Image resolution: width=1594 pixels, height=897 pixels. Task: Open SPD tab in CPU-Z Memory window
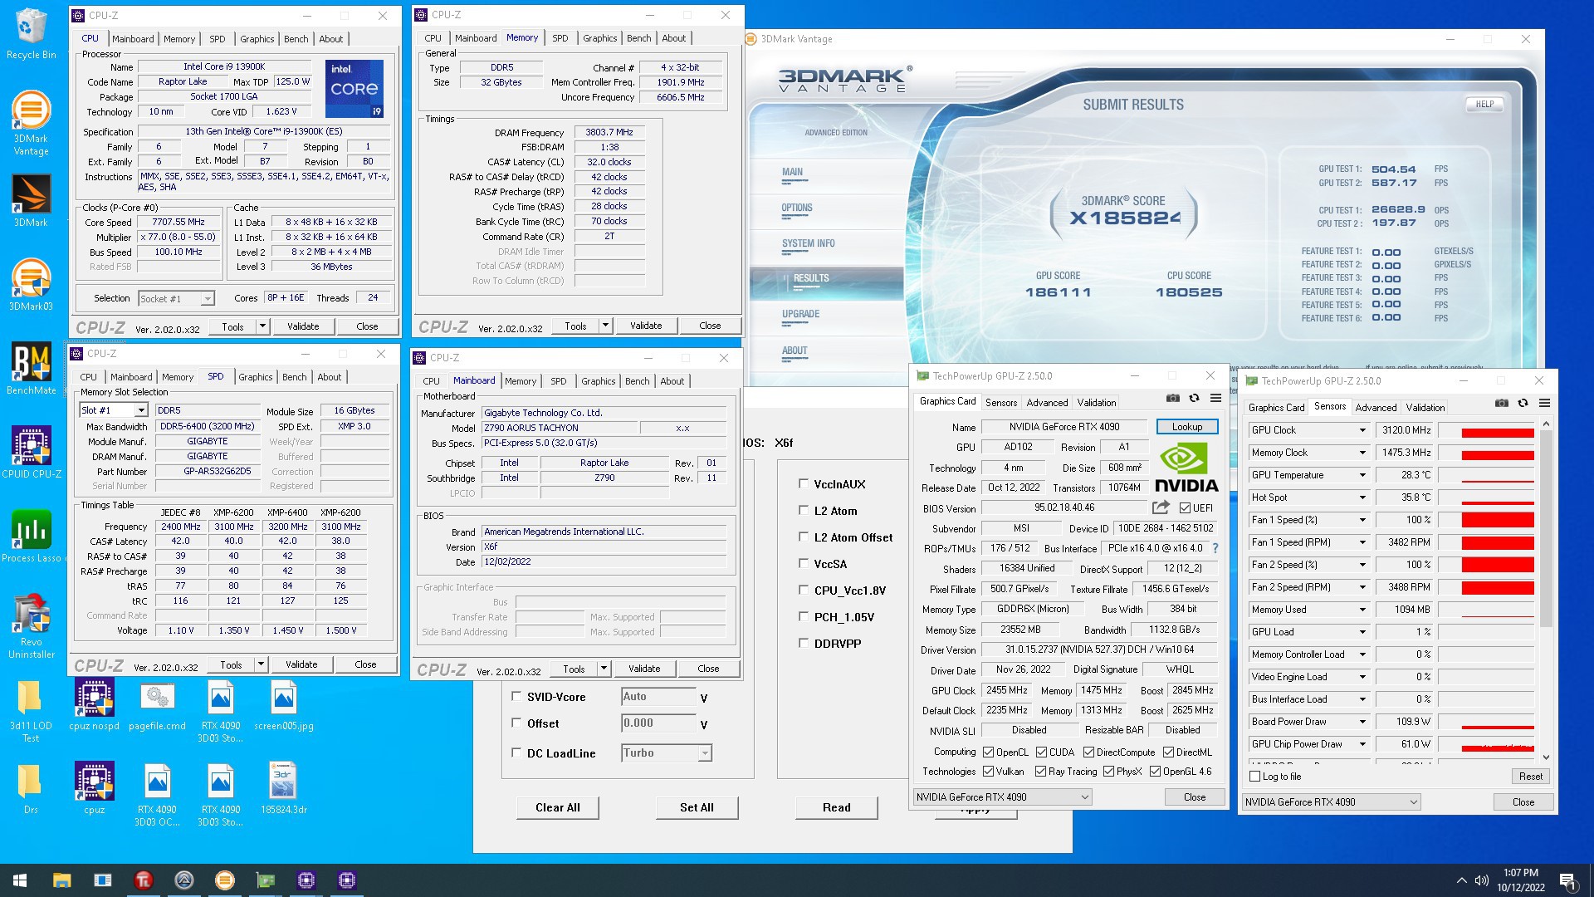coord(560,38)
